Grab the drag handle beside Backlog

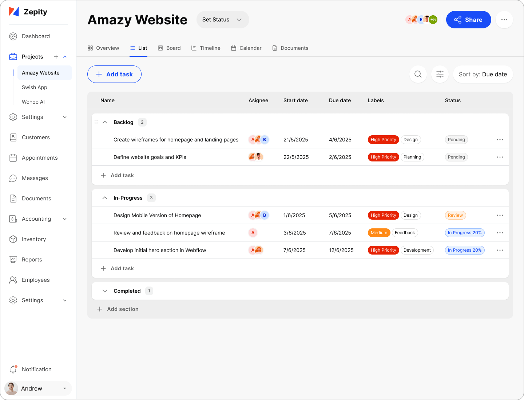96,122
